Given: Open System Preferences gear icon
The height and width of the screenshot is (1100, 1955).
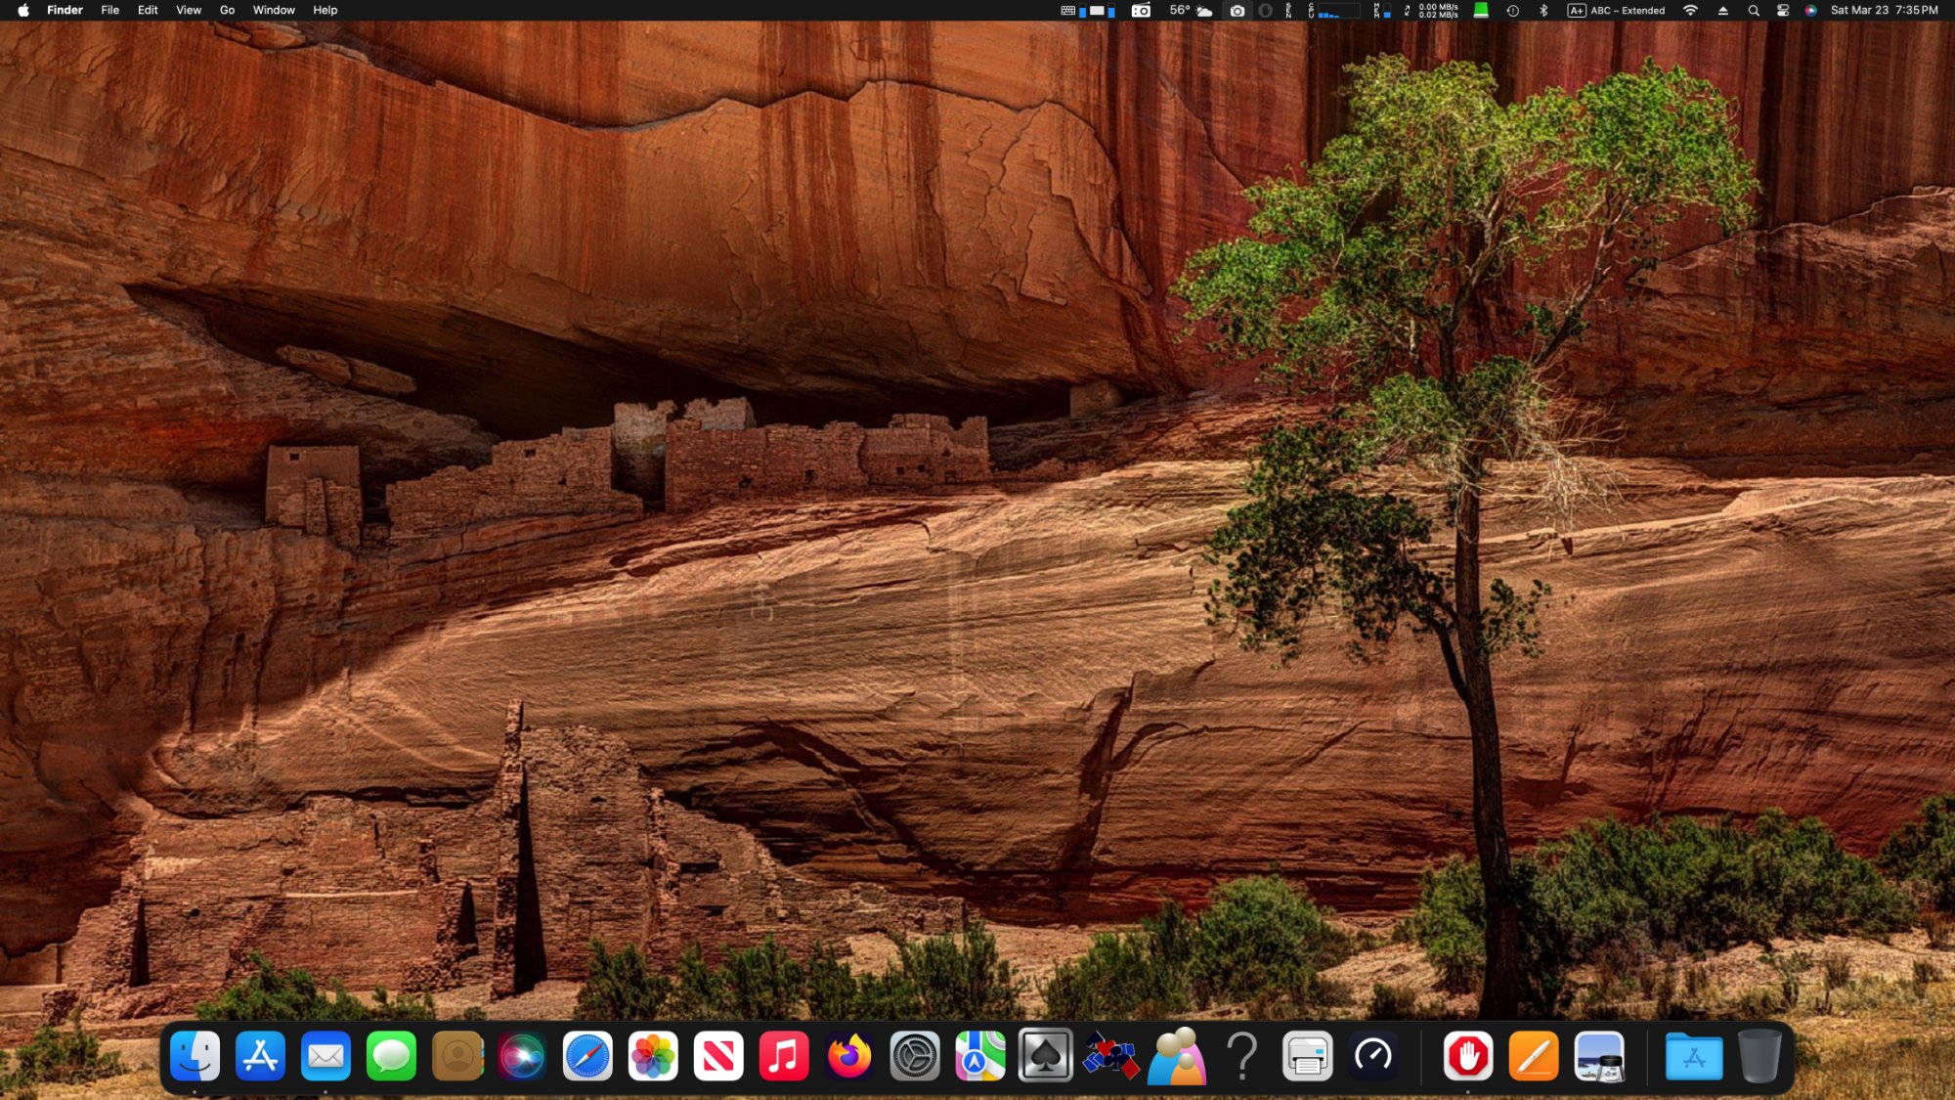Looking at the screenshot, I should [x=915, y=1056].
